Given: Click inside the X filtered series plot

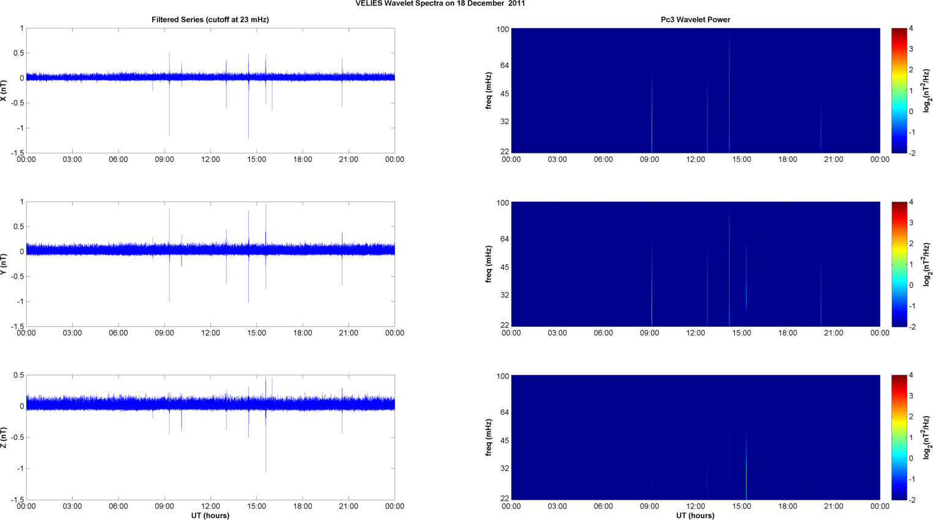Looking at the screenshot, I should click(x=210, y=90).
